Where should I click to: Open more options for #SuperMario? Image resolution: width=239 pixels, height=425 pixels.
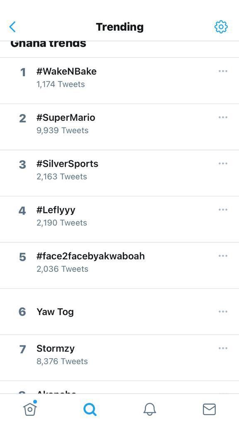pos(223,117)
